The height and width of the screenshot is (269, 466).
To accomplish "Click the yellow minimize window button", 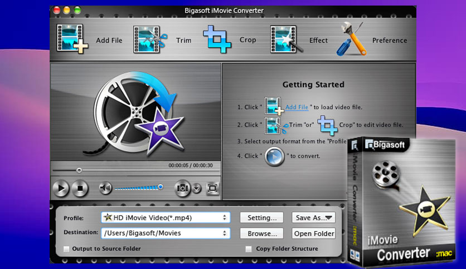I will point(67,11).
